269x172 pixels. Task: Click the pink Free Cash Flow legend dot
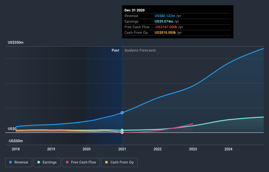(67, 162)
